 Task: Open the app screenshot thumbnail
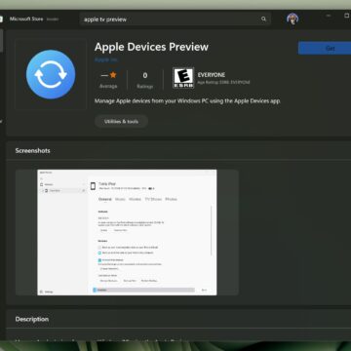click(x=127, y=232)
